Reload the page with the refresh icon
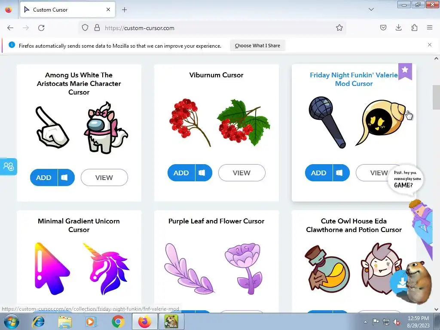Image resolution: width=440 pixels, height=330 pixels. click(x=41, y=28)
